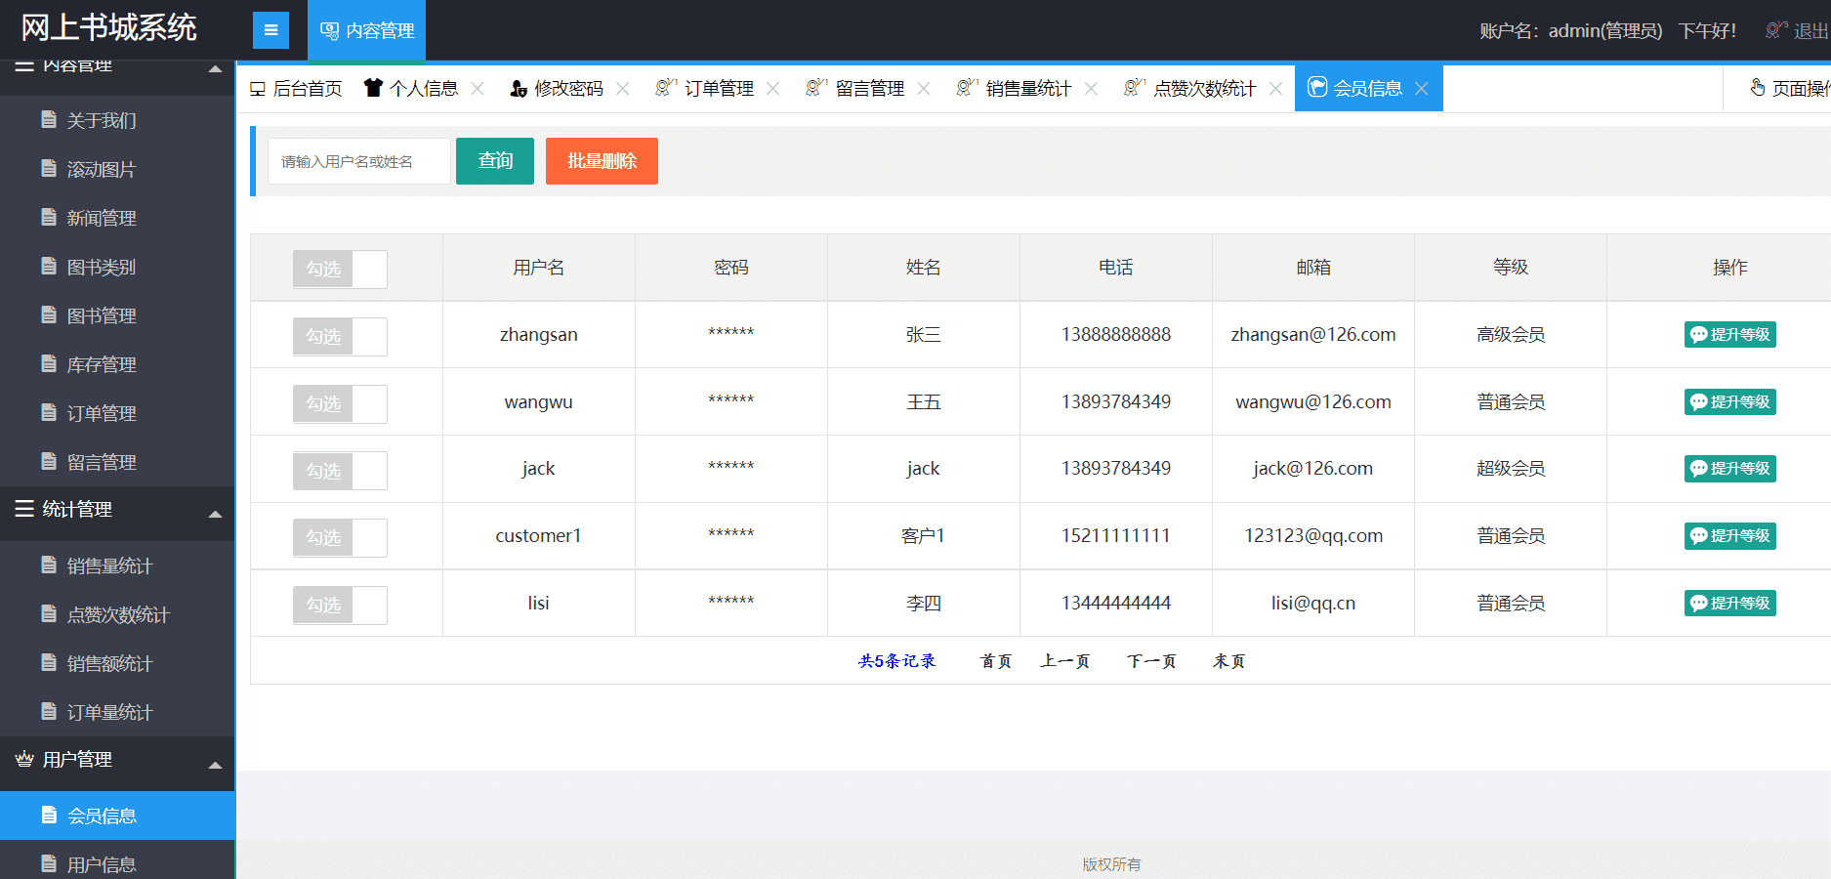Open the 页面操作 dropdown
1831x879 pixels.
pyautogui.click(x=1788, y=89)
